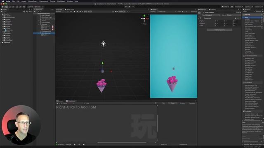
Task: Select the Variables tab in PlayMaker
Action: (192, 103)
